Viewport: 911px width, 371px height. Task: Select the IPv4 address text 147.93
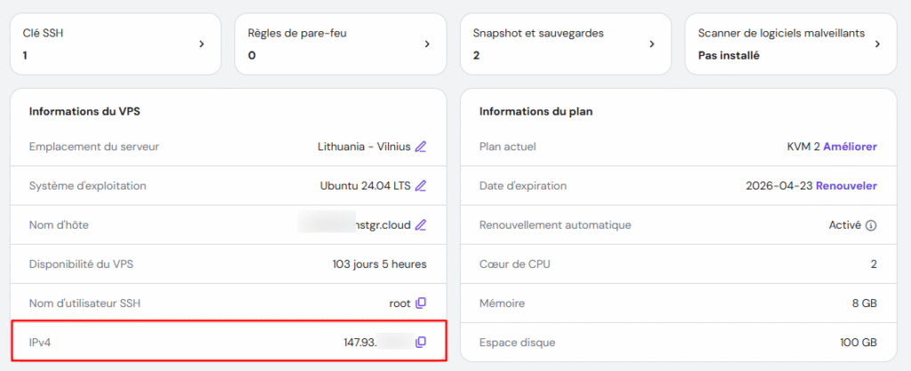click(x=361, y=343)
